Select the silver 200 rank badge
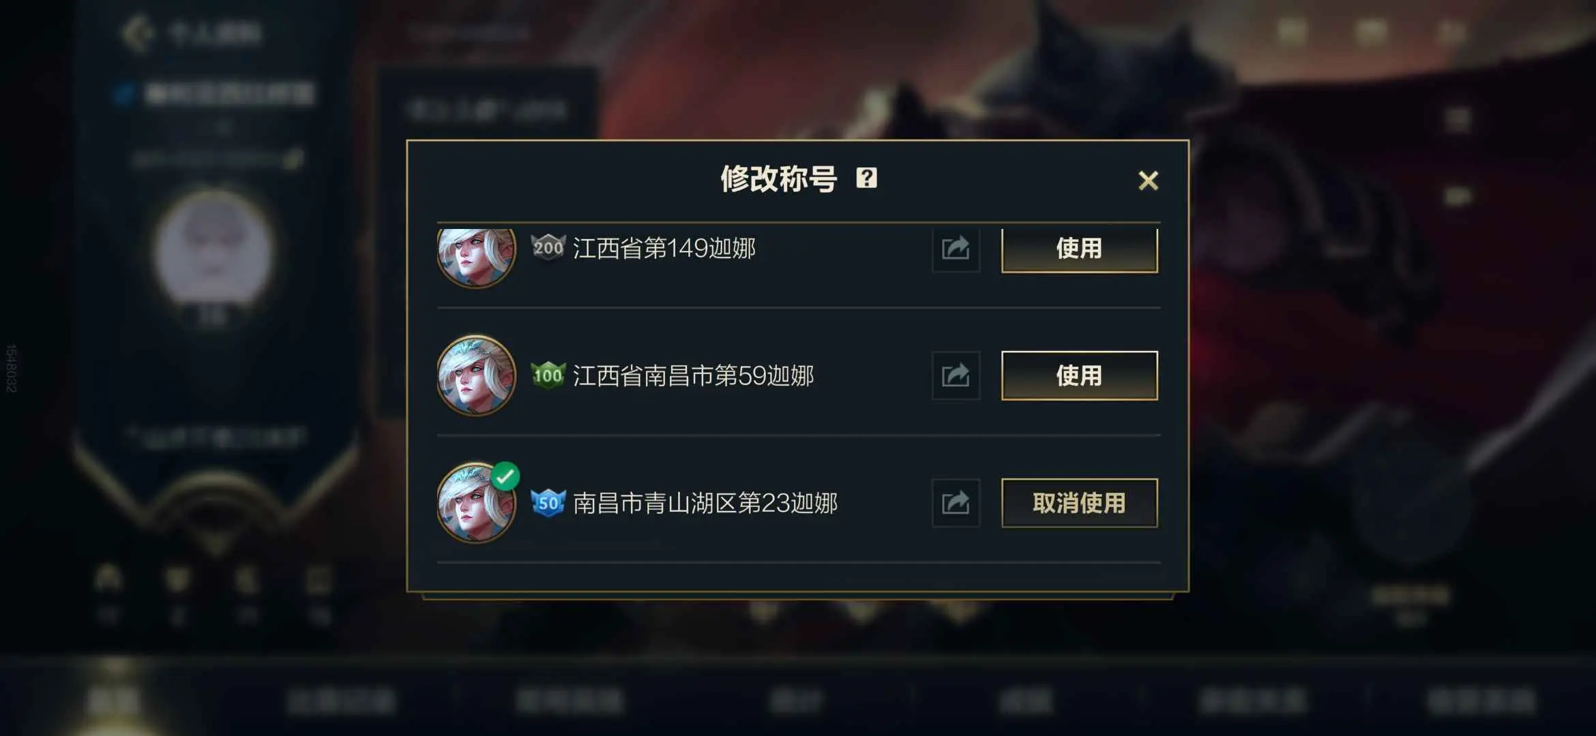Viewport: 1596px width, 736px height. point(548,247)
